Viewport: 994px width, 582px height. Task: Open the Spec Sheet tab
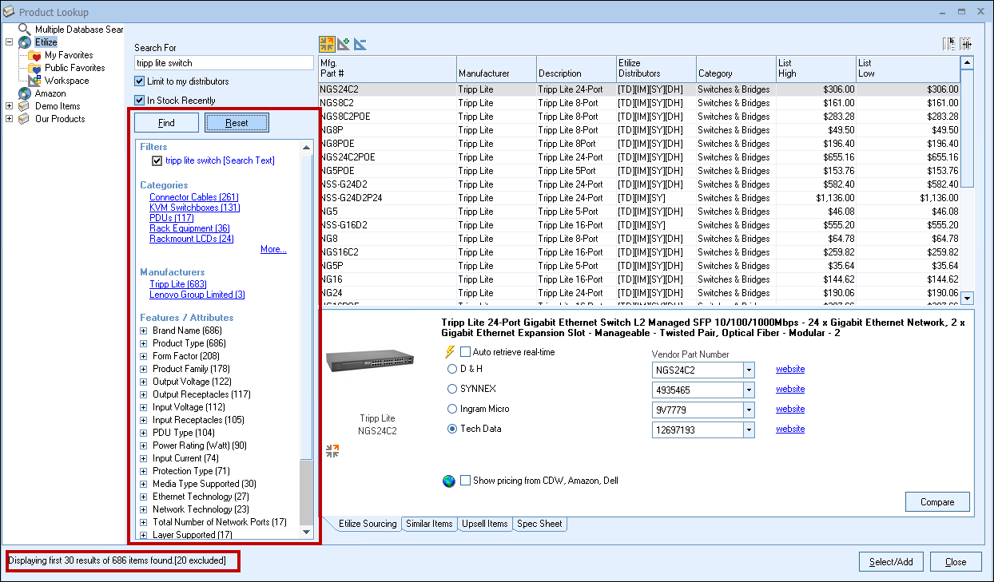tap(539, 524)
